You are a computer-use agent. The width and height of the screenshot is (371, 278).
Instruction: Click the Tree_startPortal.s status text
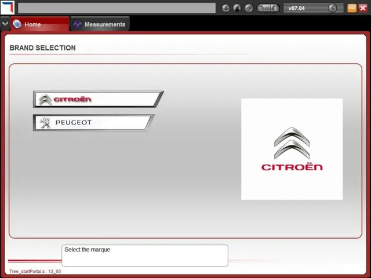pyautogui.click(x=35, y=272)
